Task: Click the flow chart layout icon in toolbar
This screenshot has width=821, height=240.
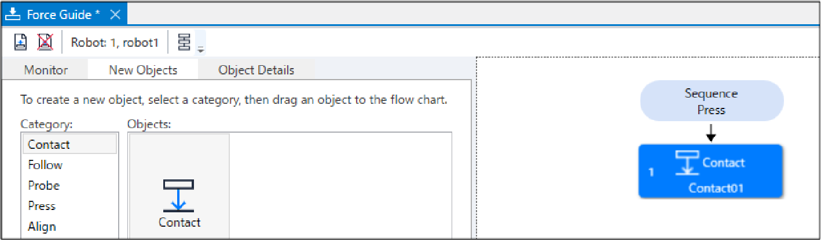Action: (x=184, y=42)
